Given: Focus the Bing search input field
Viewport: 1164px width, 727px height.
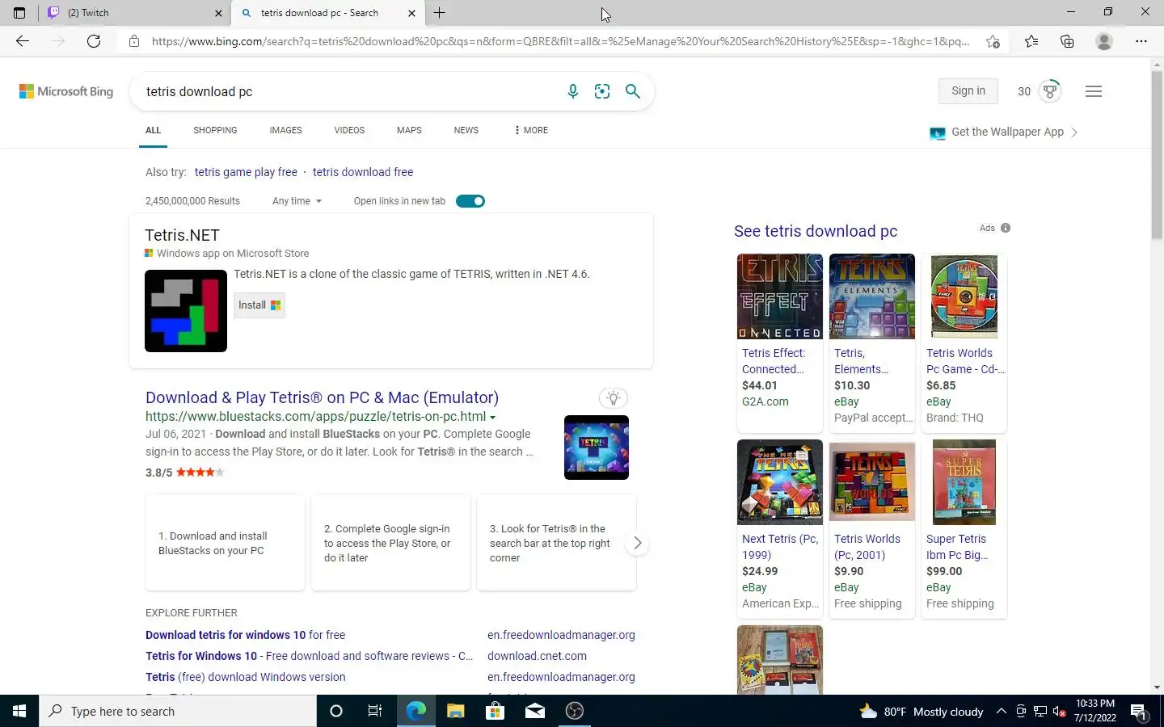Looking at the screenshot, I should coord(352,91).
